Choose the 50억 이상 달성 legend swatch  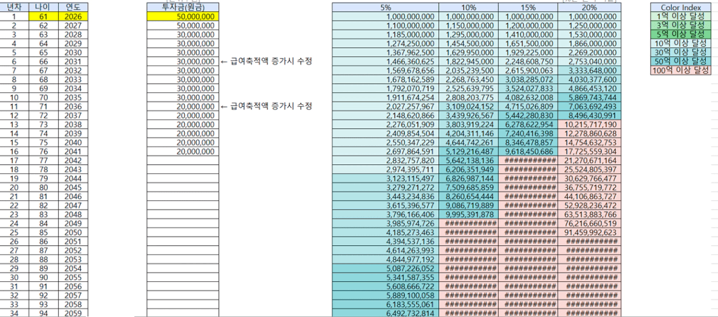click(680, 62)
